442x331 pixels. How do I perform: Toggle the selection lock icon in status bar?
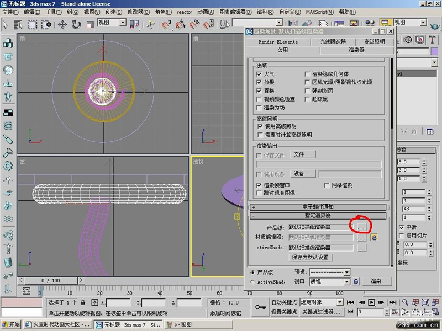click(83, 302)
